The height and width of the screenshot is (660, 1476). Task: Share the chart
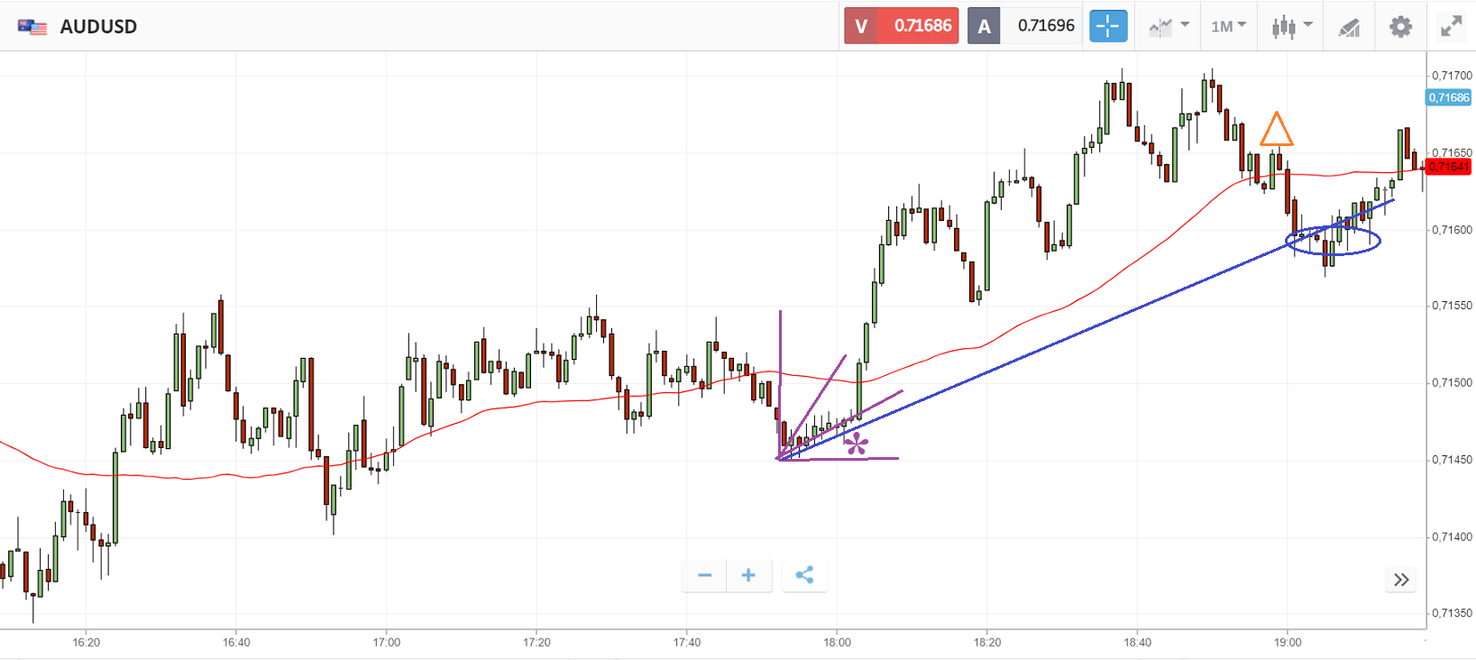(804, 575)
